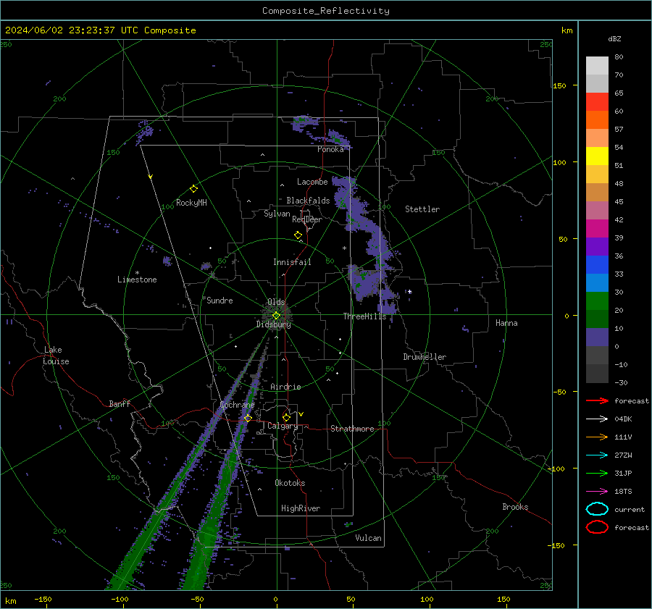Click the yellow diamond marker below Cochrane
Viewport: 652px width, 609px height.
[248, 418]
